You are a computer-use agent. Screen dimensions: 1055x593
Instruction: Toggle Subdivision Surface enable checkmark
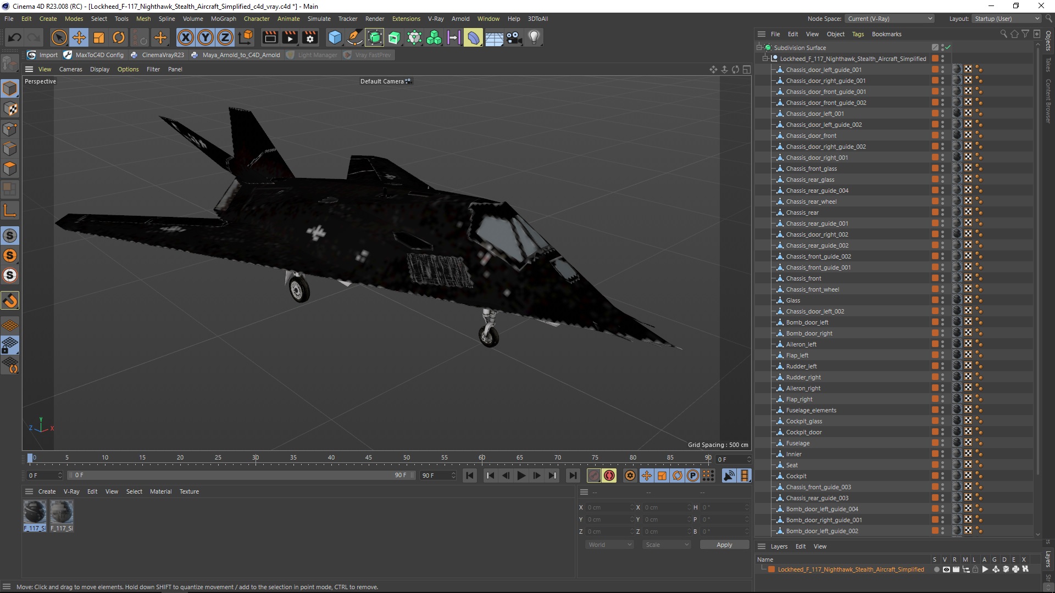point(948,48)
